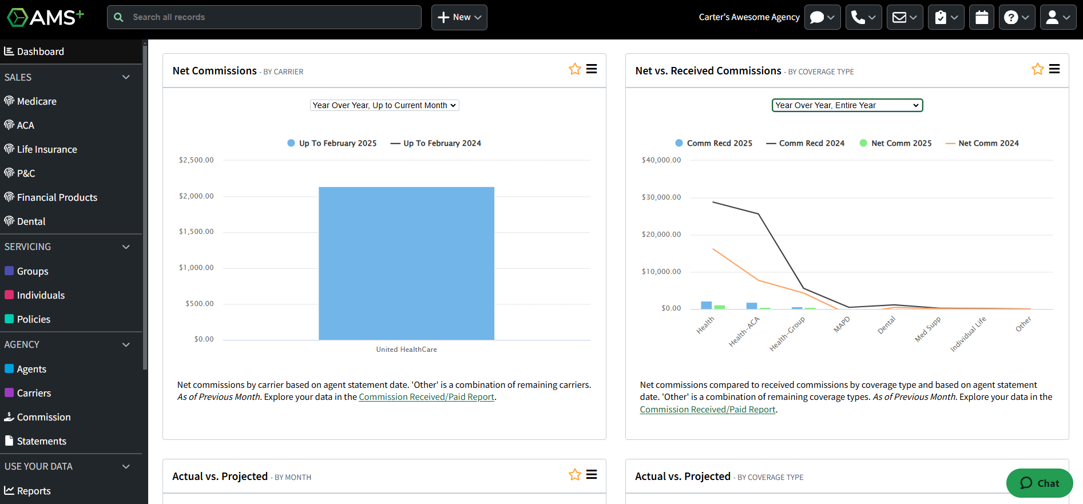1083x504 pixels.
Task: Open the calendar icon in header
Action: pyautogui.click(x=982, y=17)
